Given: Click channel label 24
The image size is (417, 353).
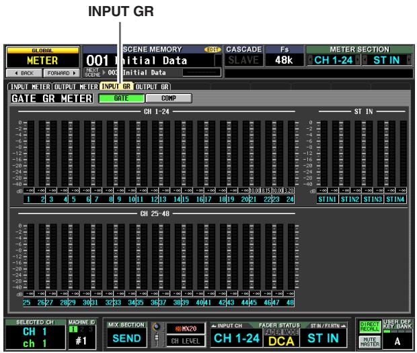Looking at the screenshot, I should 290,199.
